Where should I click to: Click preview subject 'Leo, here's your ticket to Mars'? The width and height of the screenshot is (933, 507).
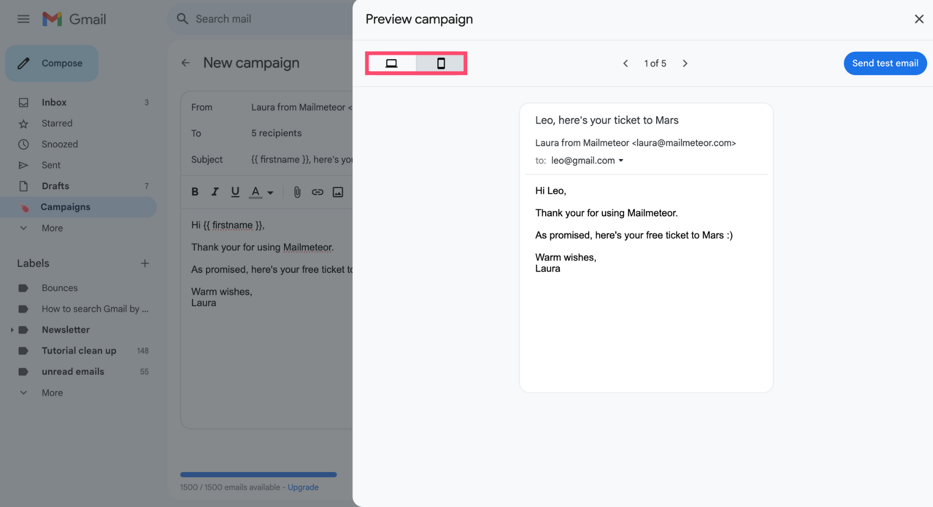click(607, 120)
